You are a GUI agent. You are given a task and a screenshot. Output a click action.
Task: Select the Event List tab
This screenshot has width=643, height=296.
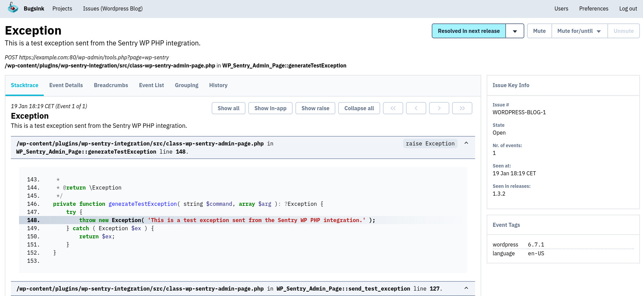point(151,85)
